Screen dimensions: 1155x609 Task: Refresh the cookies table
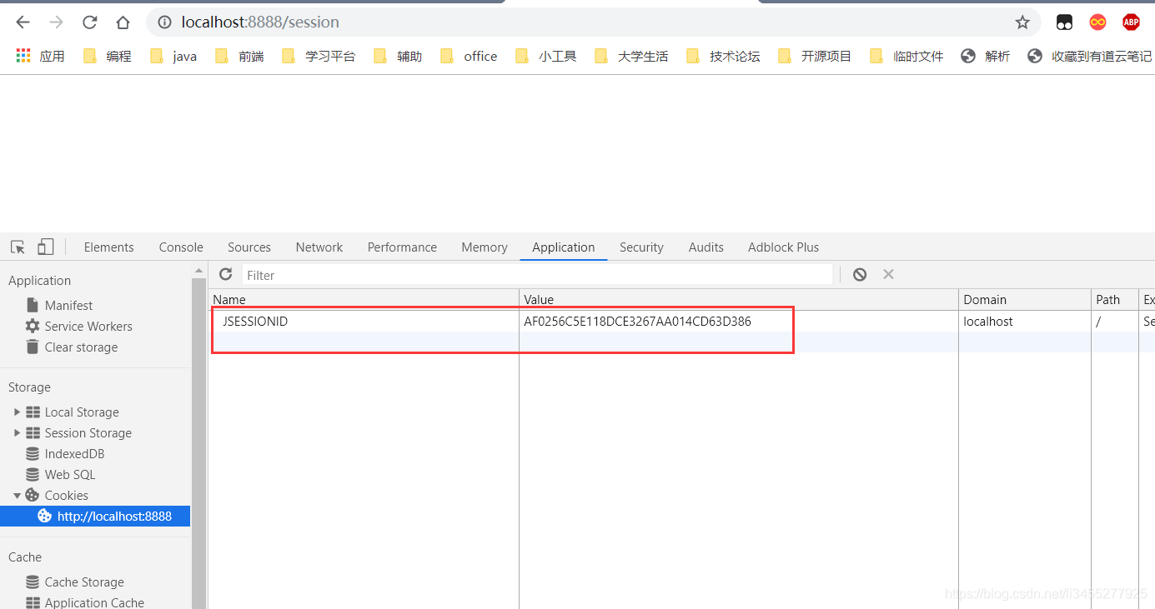click(225, 274)
